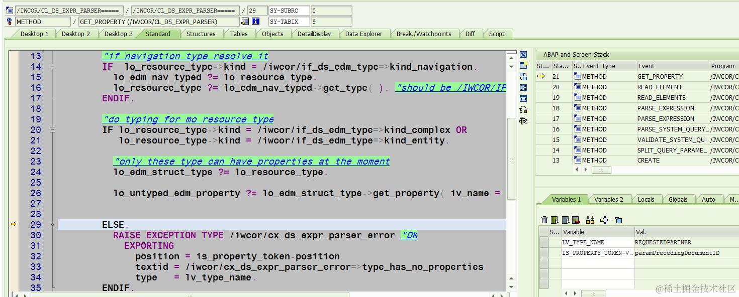Click the method icon in SPLIT_QUERY_PARAME stack row
Viewport: 739px width, 297px height.
coord(577,150)
